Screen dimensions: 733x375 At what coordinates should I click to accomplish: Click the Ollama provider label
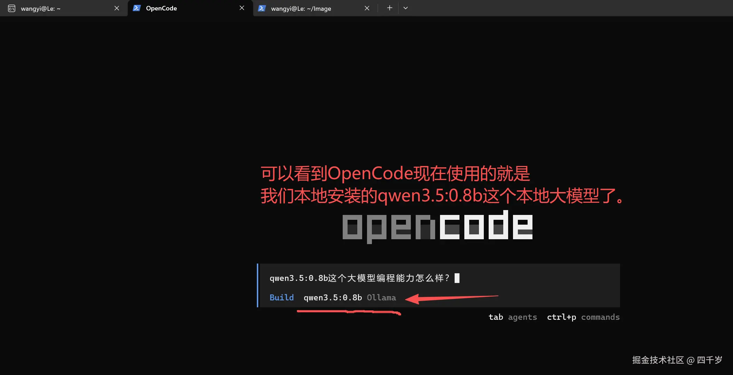pyautogui.click(x=381, y=298)
